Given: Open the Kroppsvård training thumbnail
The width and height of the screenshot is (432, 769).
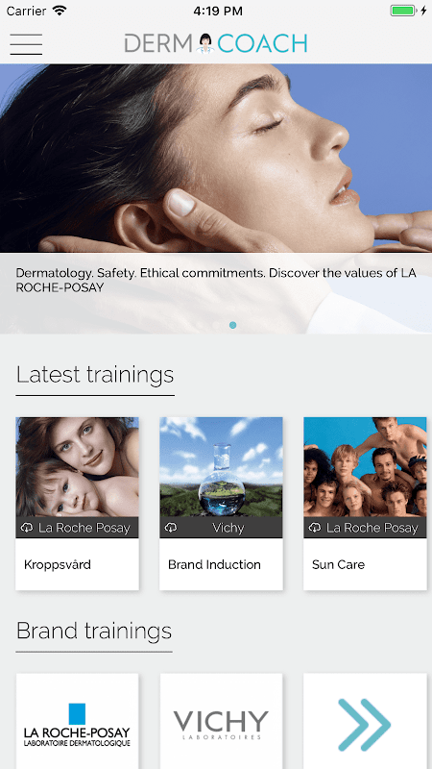Looking at the screenshot, I should (x=78, y=467).
